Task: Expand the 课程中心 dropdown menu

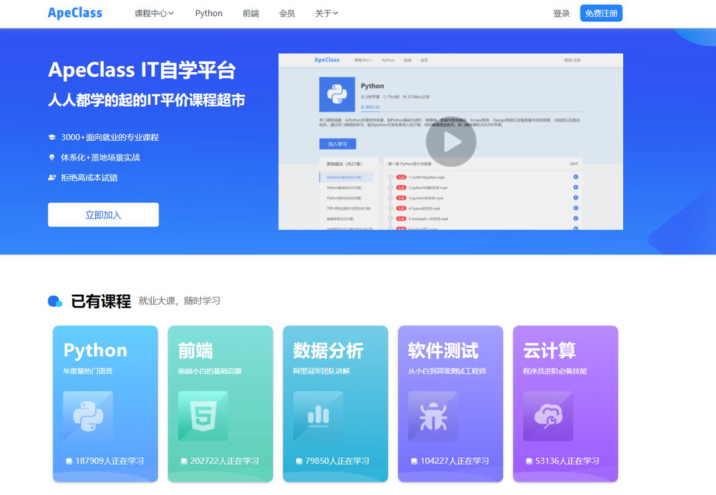Action: [x=154, y=13]
